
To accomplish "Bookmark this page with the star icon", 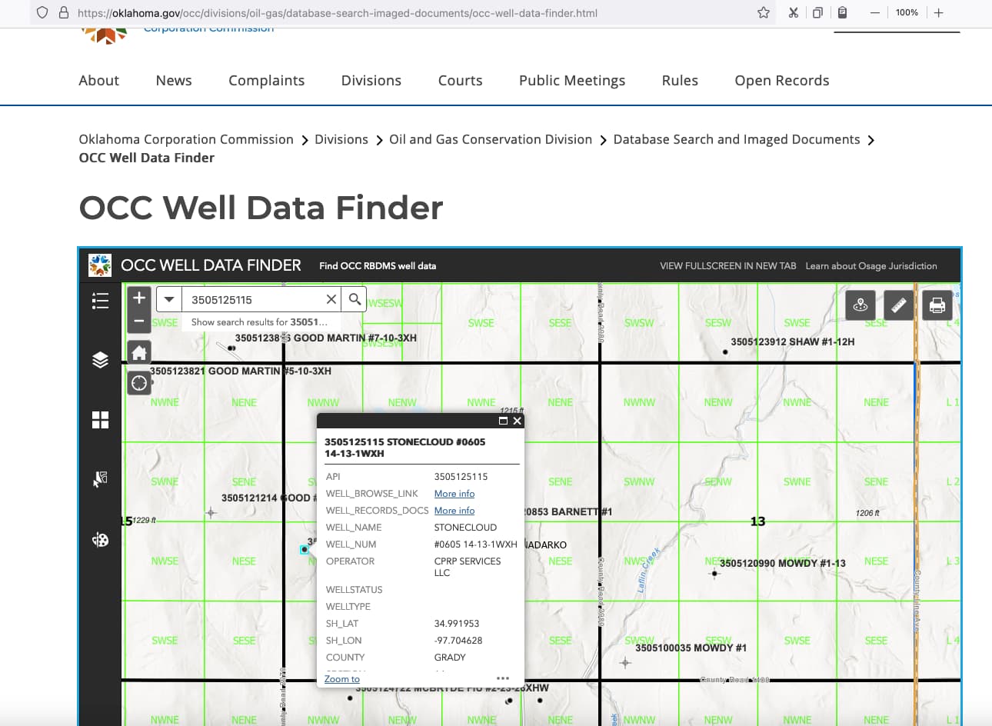I will click(764, 12).
